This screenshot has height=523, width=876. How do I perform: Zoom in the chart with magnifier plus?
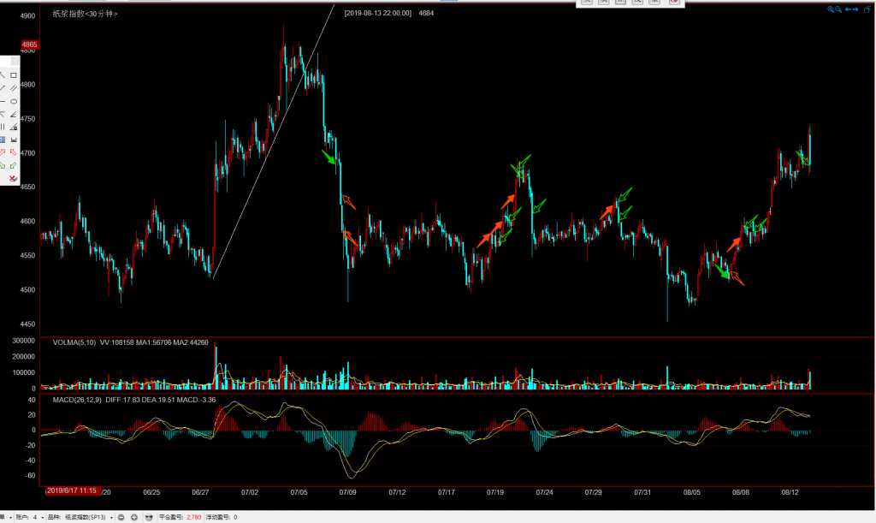point(830,9)
